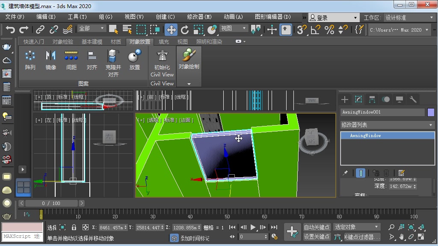438x246 pixels.
Task: Open the key filter selection dropdown
Action: pyautogui.click(x=357, y=227)
